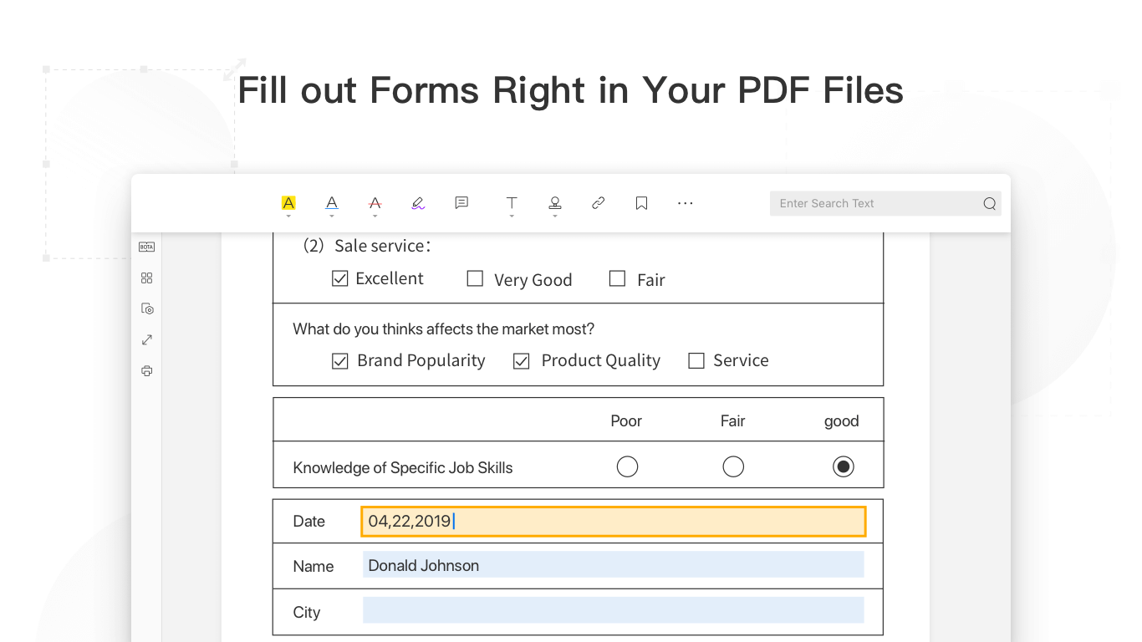Add a comment note annotation
The height and width of the screenshot is (642, 1142).
coord(461,203)
